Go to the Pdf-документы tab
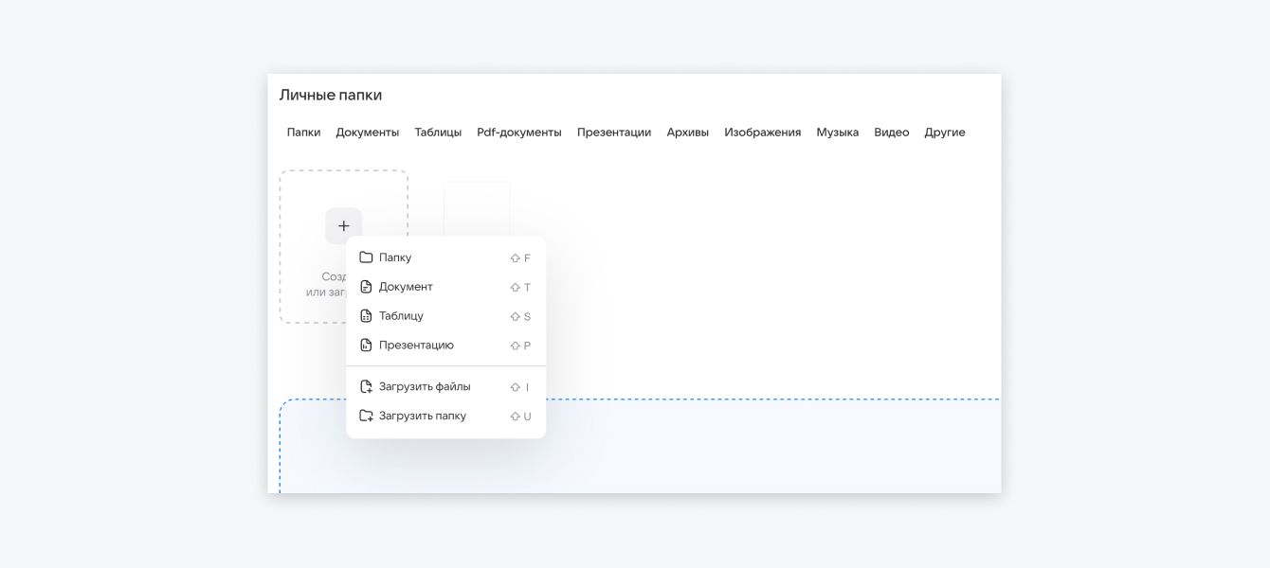 pos(518,133)
